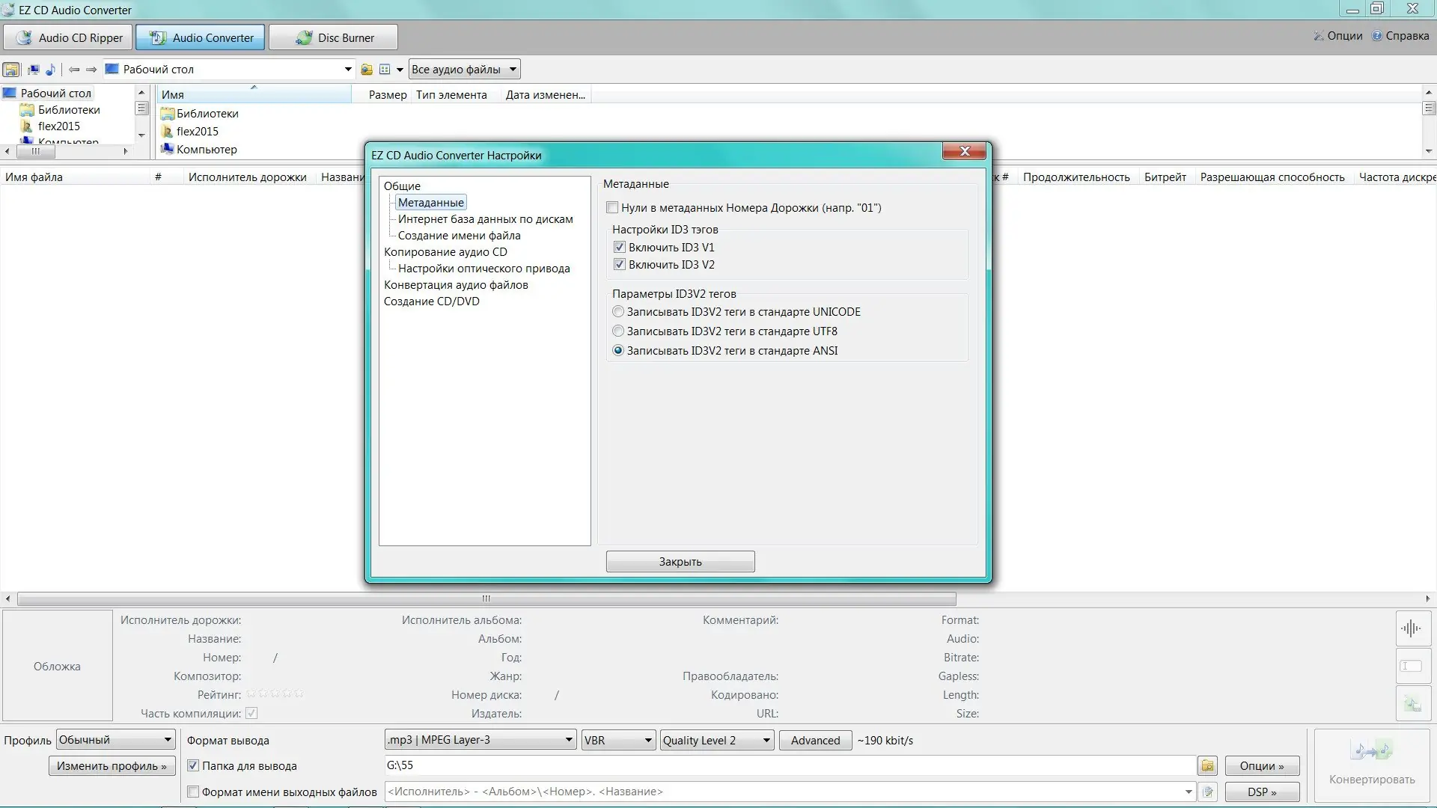The width and height of the screenshot is (1437, 808).
Task: Select ID3V2 tags in ANSI radio
Action: coord(618,350)
